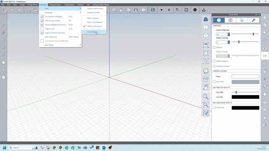269x151 pixels.
Task: Select the Pan hand tool
Action: [x=206, y=87]
